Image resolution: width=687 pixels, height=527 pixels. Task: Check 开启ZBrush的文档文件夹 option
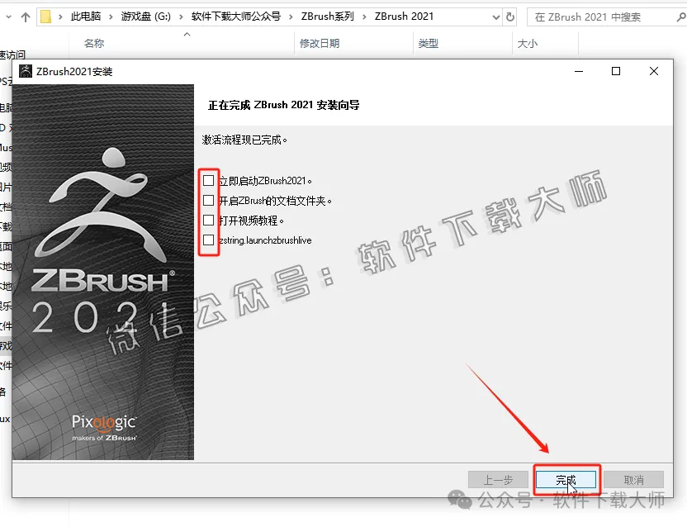pyautogui.click(x=208, y=200)
